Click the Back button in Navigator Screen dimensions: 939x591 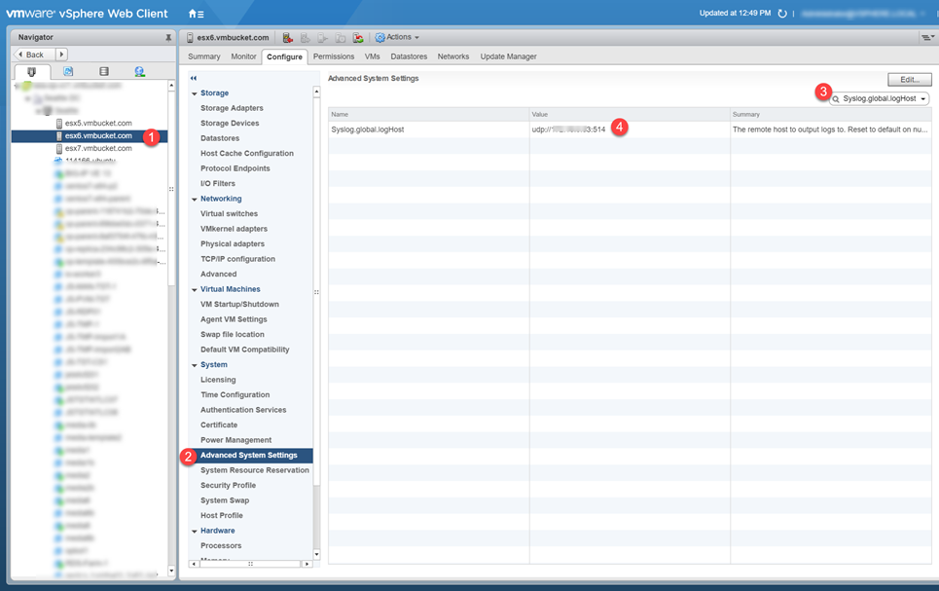coord(35,55)
